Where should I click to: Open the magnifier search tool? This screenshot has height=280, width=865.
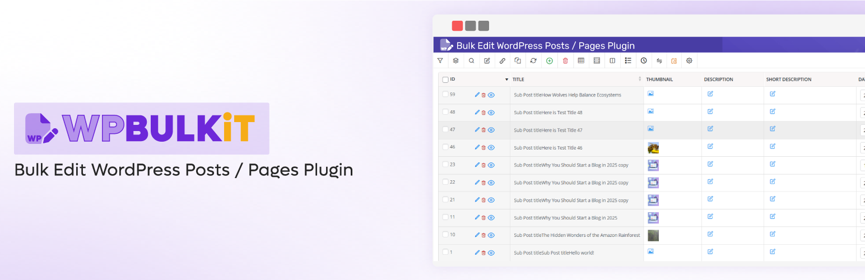click(x=472, y=60)
